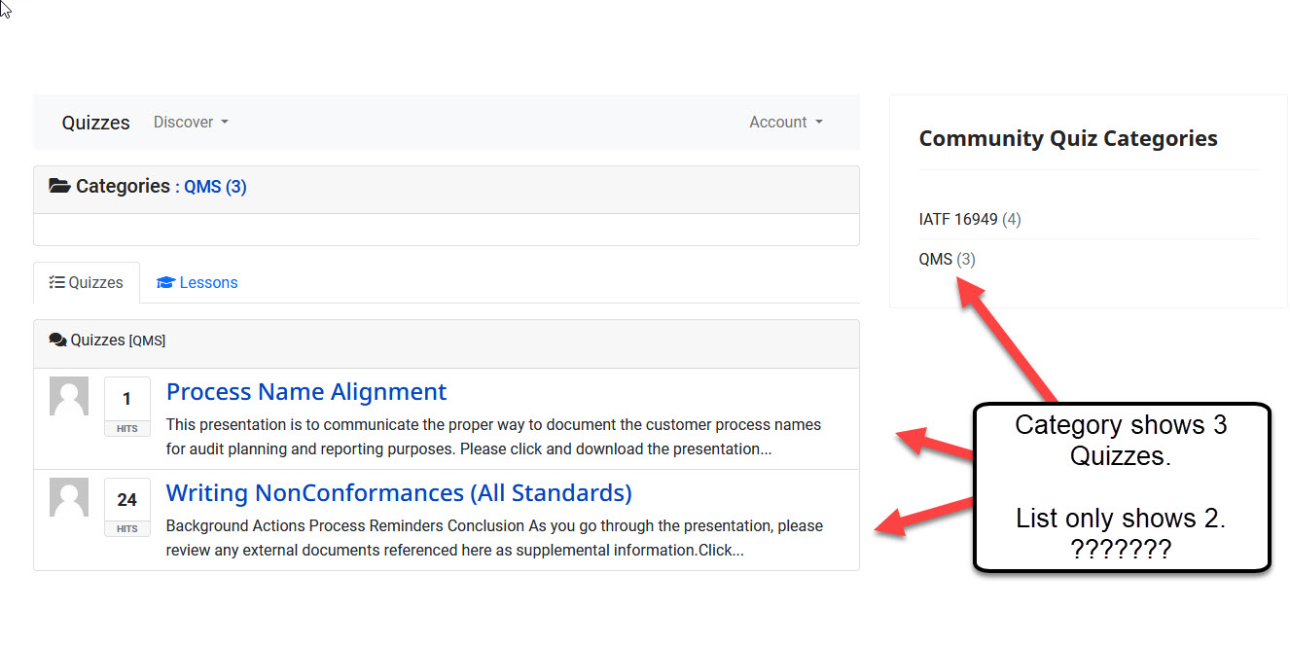1290x646 pixels.
Task: Open the Account dropdown menu
Action: click(x=785, y=123)
